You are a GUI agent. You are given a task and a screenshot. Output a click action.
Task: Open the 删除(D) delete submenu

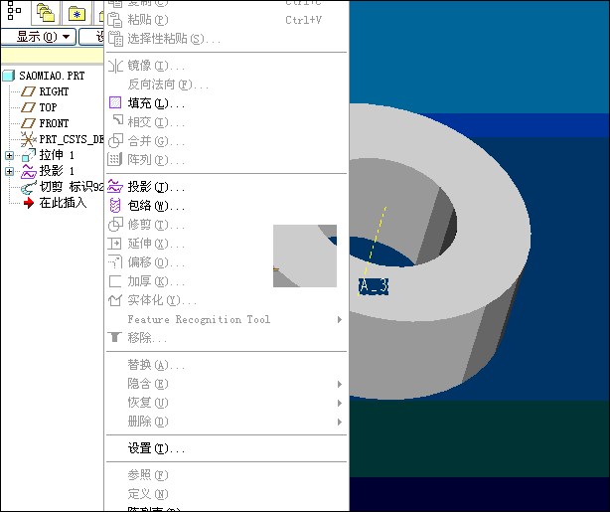tap(227, 422)
